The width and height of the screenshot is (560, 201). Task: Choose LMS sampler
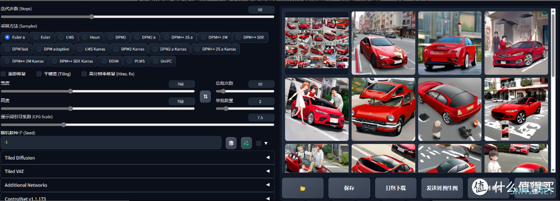pyautogui.click(x=66, y=37)
